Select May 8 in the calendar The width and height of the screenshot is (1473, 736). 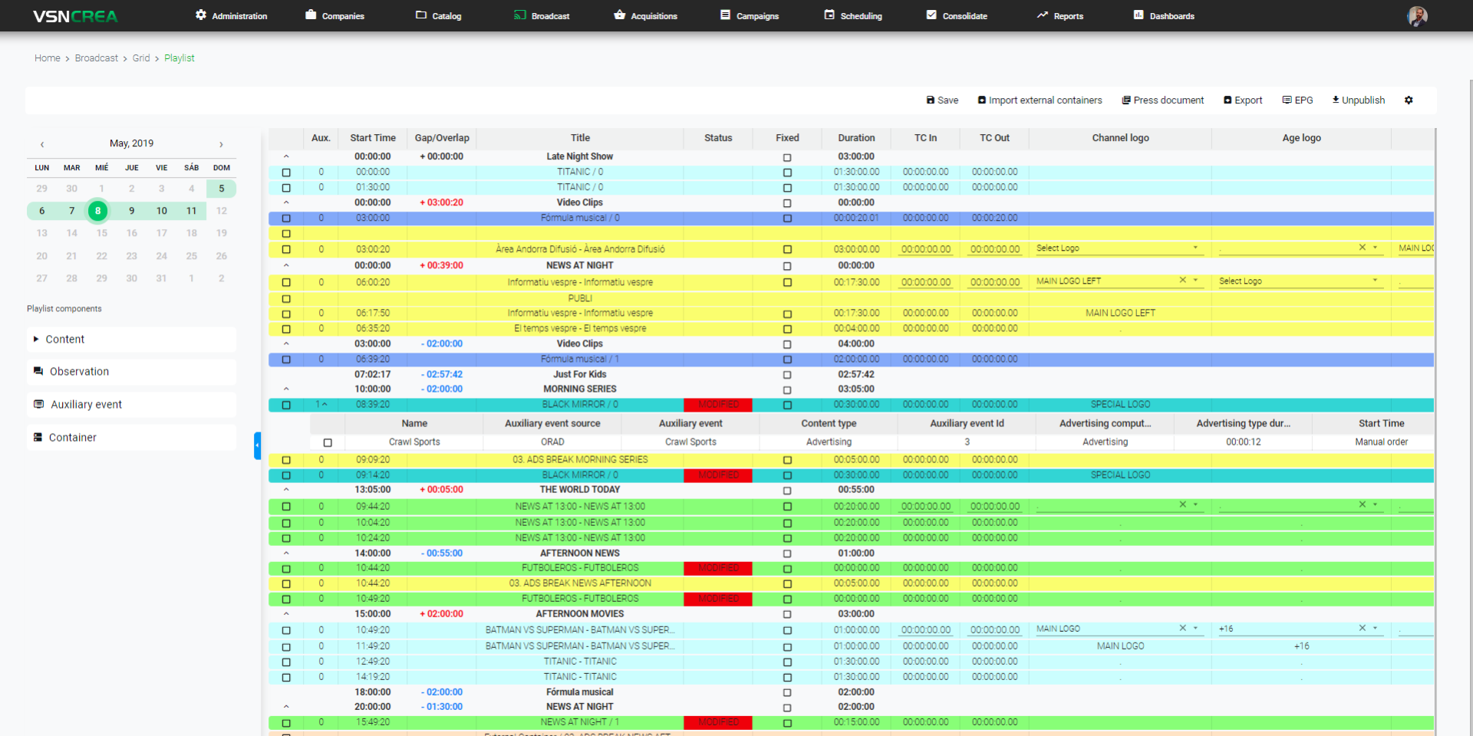point(97,211)
